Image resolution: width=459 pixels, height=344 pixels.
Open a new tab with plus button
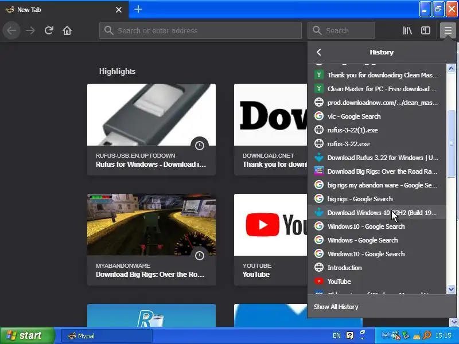(138, 9)
